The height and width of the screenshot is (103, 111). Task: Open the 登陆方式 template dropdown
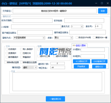coord(29,38)
